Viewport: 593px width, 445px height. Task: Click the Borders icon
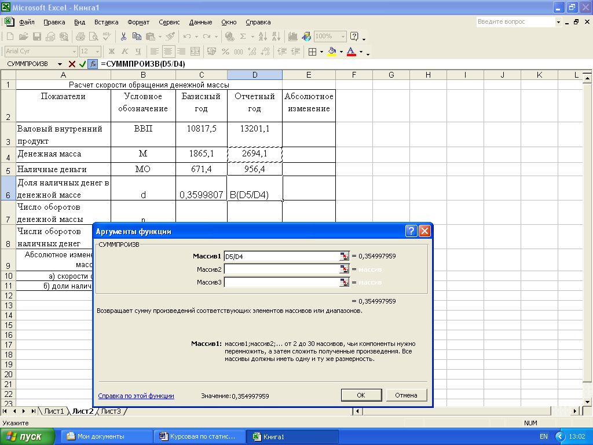coord(312,52)
